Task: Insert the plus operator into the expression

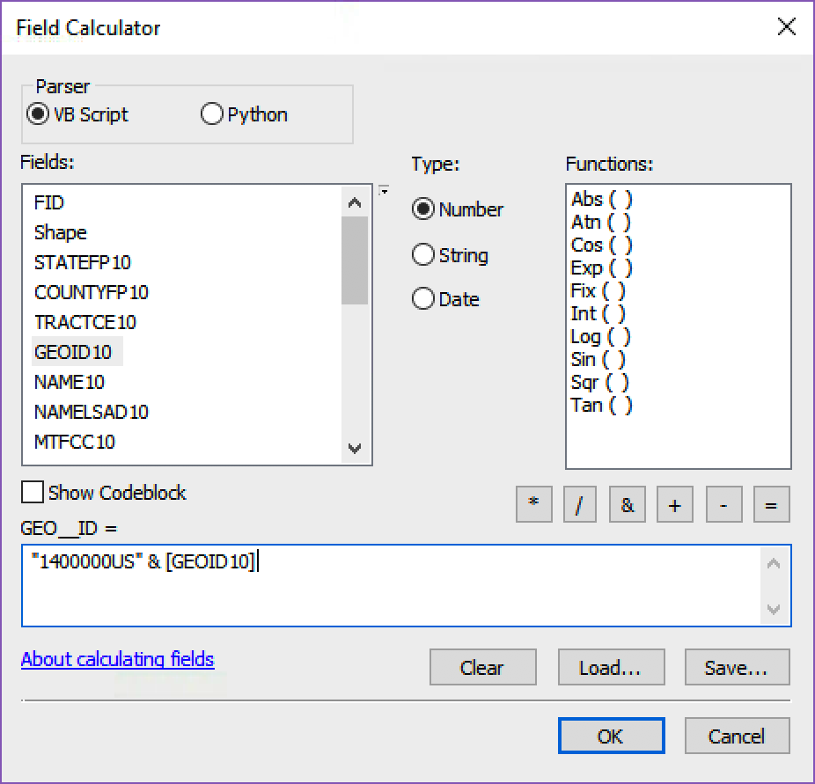Action: 674,504
